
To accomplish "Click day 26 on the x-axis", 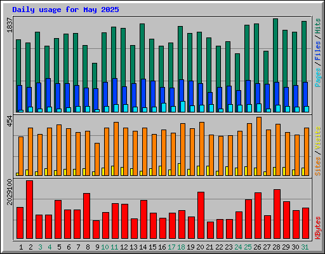I will [257, 247].
